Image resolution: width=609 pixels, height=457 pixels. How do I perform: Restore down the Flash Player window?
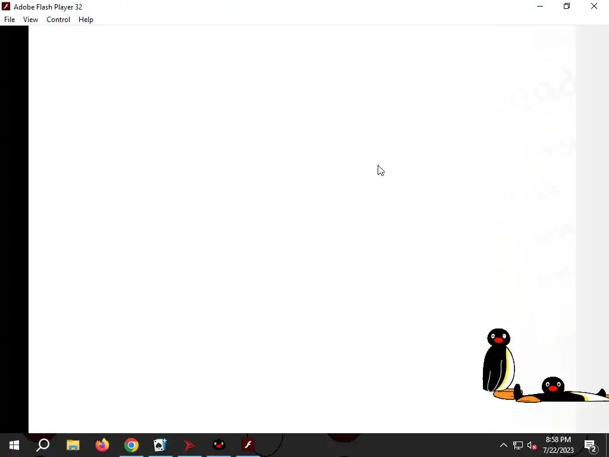(x=567, y=6)
